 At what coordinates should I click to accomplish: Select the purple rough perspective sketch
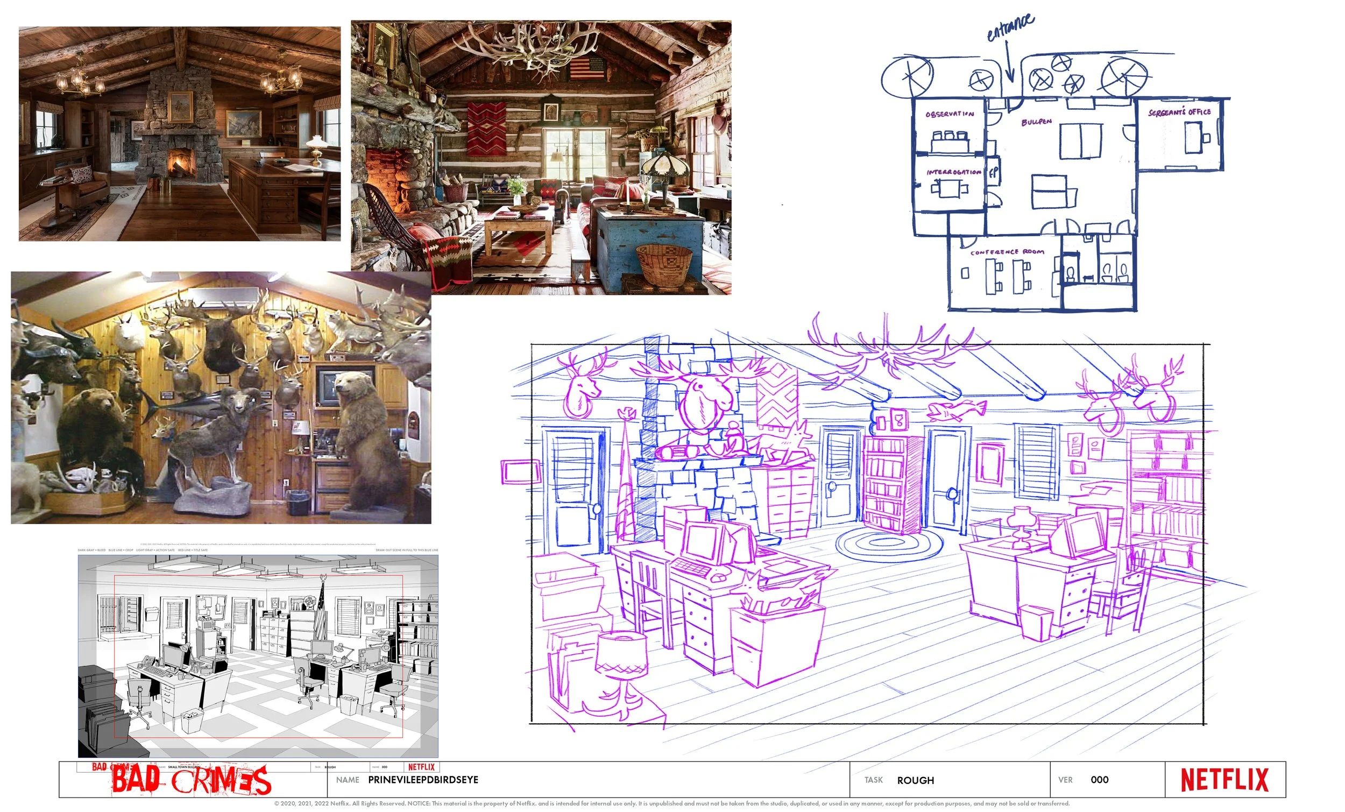(868, 534)
